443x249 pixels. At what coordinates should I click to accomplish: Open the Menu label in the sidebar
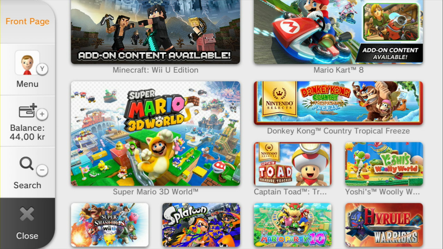[27, 84]
